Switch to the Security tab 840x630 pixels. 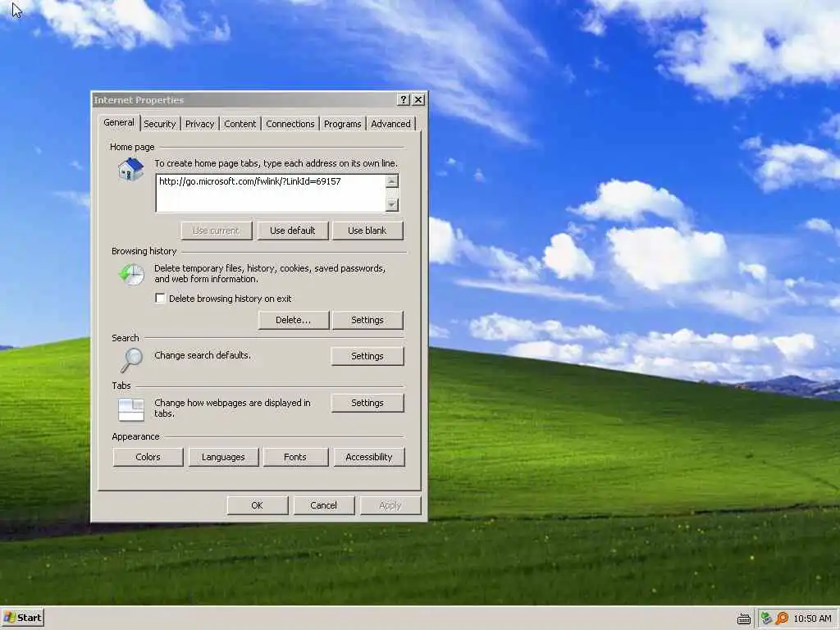[160, 124]
